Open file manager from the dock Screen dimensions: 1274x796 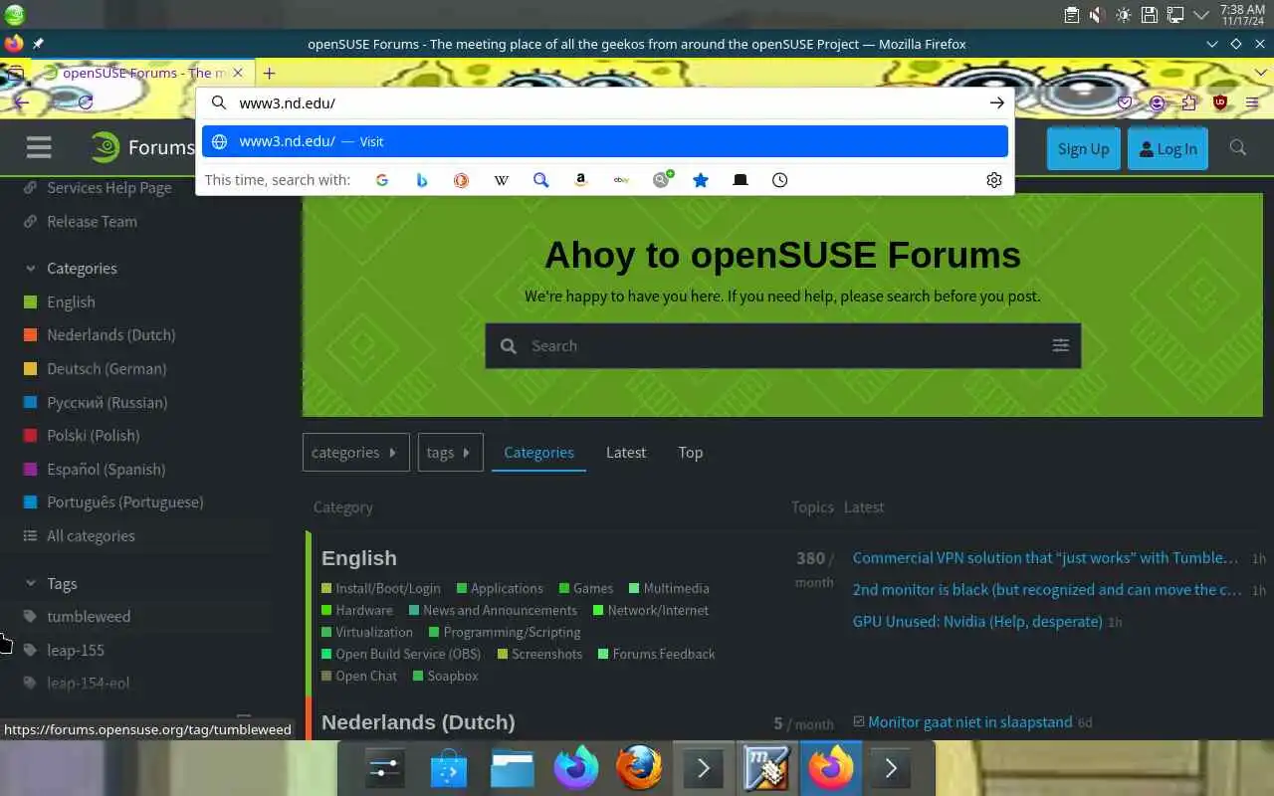(x=513, y=768)
